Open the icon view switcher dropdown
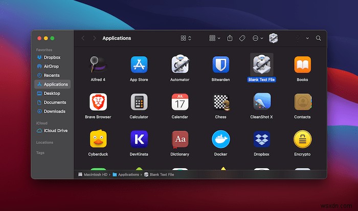358x211 pixels. coord(186,38)
